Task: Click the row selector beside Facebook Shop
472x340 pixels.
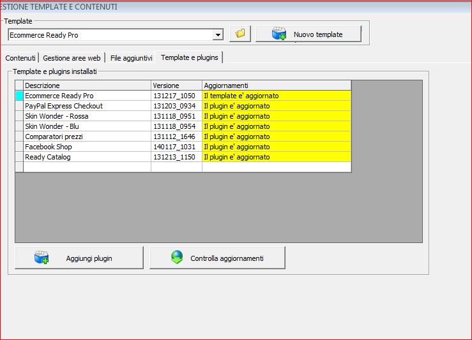Action: coord(19,147)
